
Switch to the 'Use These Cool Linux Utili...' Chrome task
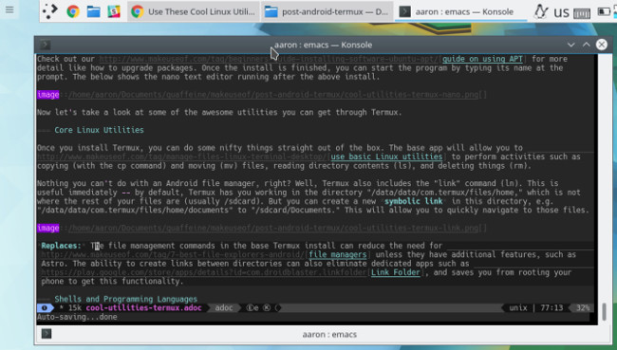[194, 11]
